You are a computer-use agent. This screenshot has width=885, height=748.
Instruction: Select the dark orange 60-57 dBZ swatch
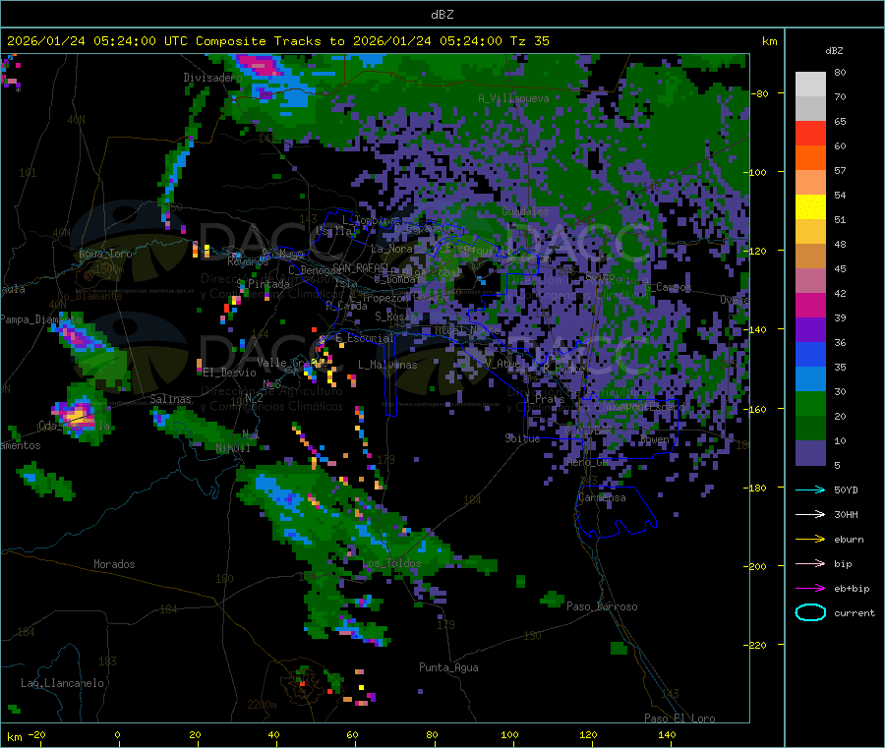click(x=810, y=158)
